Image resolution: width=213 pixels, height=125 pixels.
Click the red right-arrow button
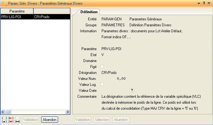(x=11, y=118)
